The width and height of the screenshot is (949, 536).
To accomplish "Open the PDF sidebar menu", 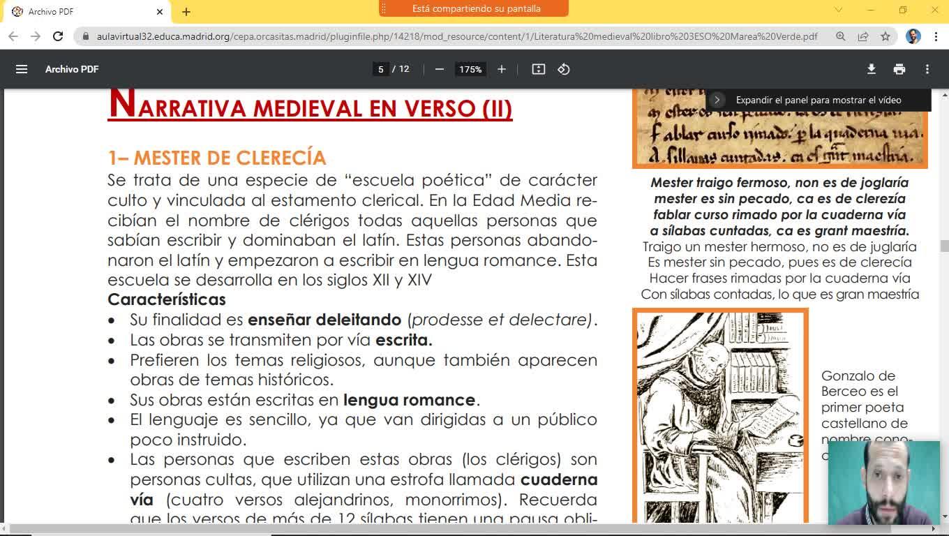I will pos(22,69).
